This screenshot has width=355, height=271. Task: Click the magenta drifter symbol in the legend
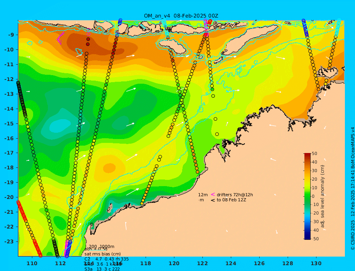[213, 194]
